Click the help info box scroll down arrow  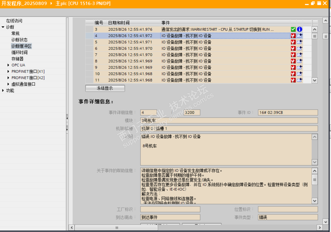(x=315, y=201)
